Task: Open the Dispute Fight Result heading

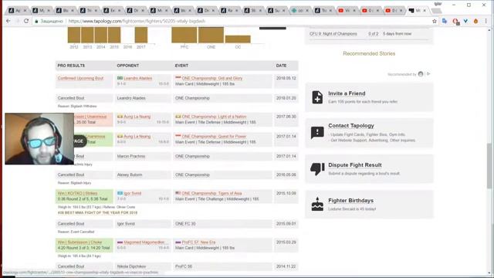Action: tap(355, 164)
